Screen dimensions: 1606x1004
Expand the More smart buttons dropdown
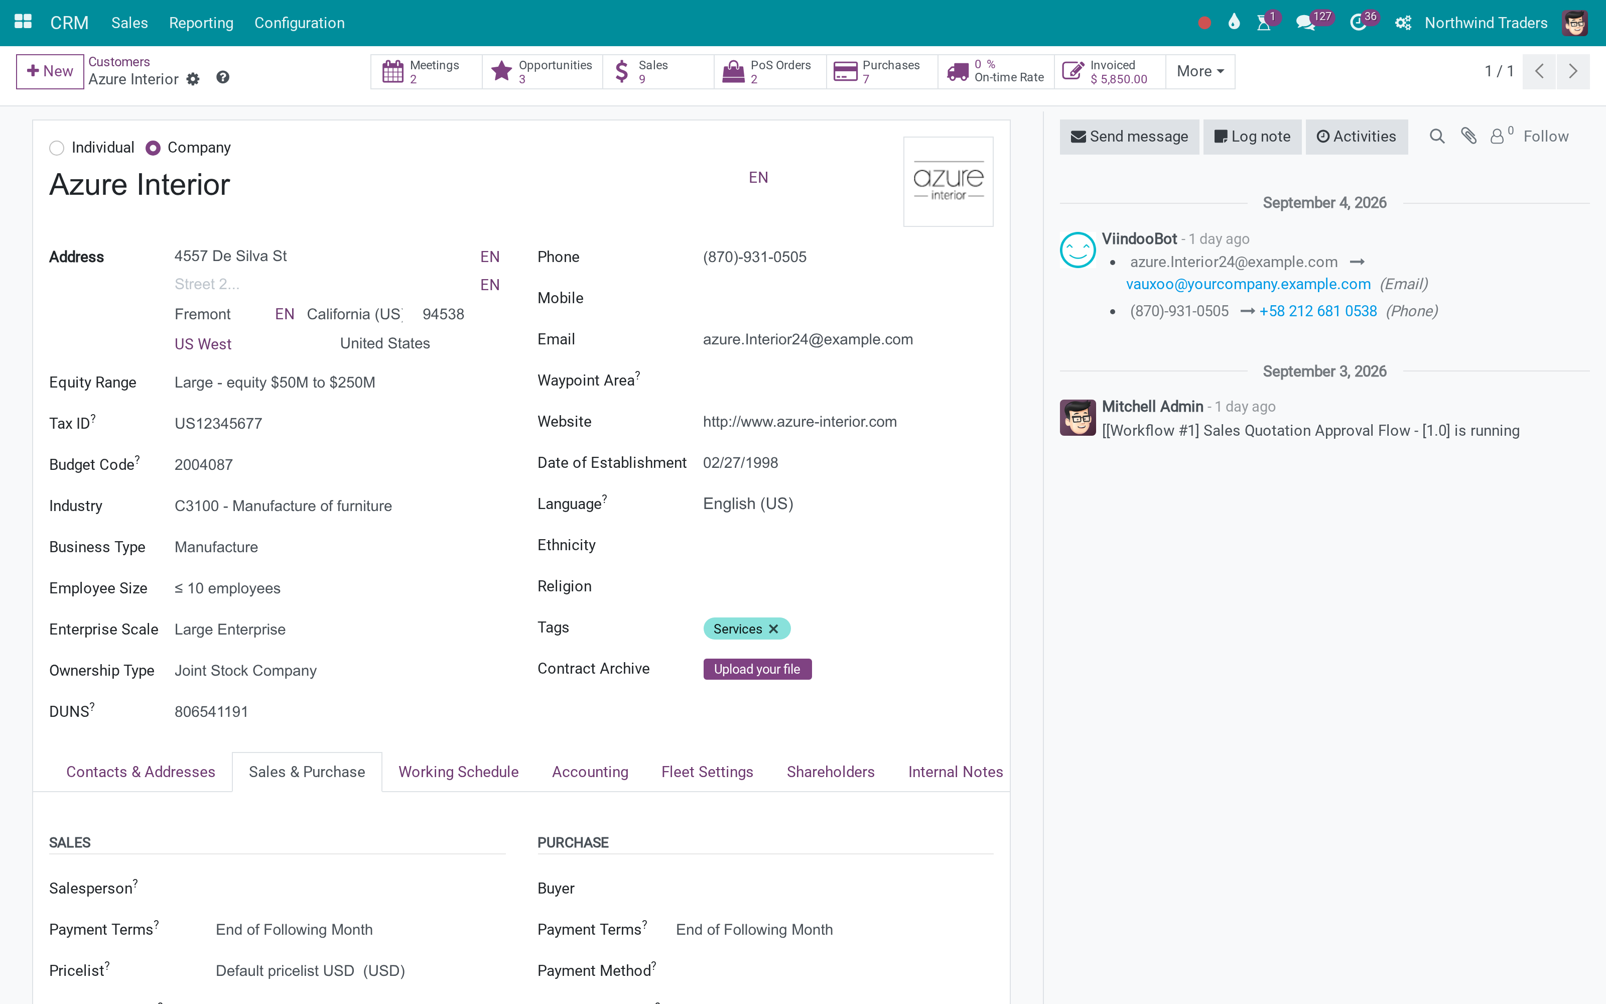click(1200, 72)
